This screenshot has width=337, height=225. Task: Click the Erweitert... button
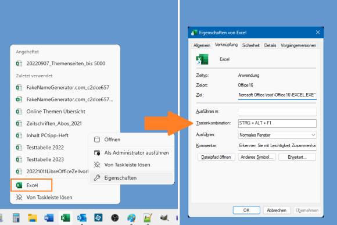point(297,157)
